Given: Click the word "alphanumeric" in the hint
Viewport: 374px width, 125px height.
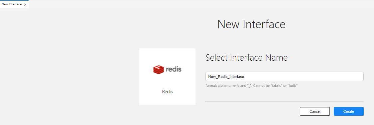Looking at the screenshot, I should tap(228, 86).
